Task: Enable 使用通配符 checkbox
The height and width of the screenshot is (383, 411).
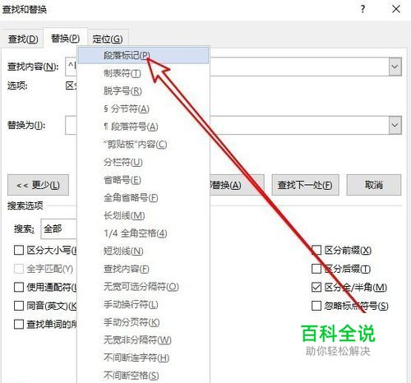Action: tap(19, 287)
